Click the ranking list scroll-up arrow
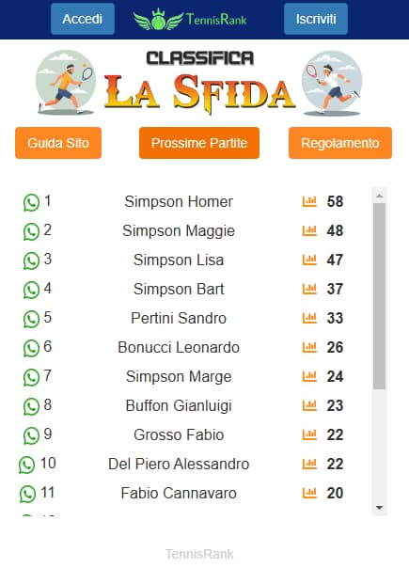Screen dimensions: 409x568 pos(379,196)
